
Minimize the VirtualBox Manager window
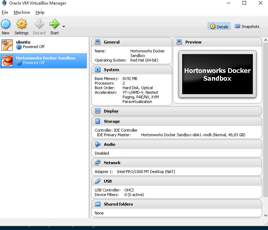tap(228, 3)
